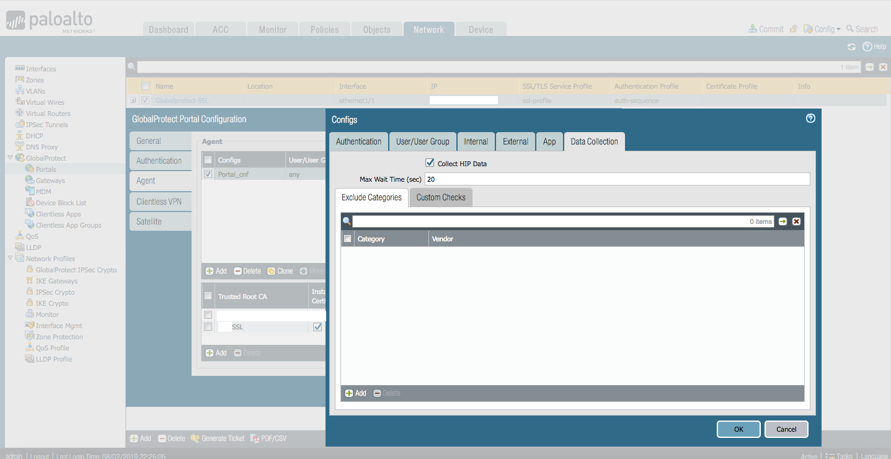The width and height of the screenshot is (891, 459).
Task: Select Portals under GlobalProtect
Action: point(46,169)
